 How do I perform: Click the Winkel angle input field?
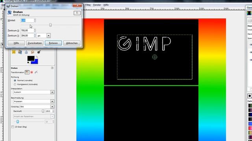(x=27, y=20)
